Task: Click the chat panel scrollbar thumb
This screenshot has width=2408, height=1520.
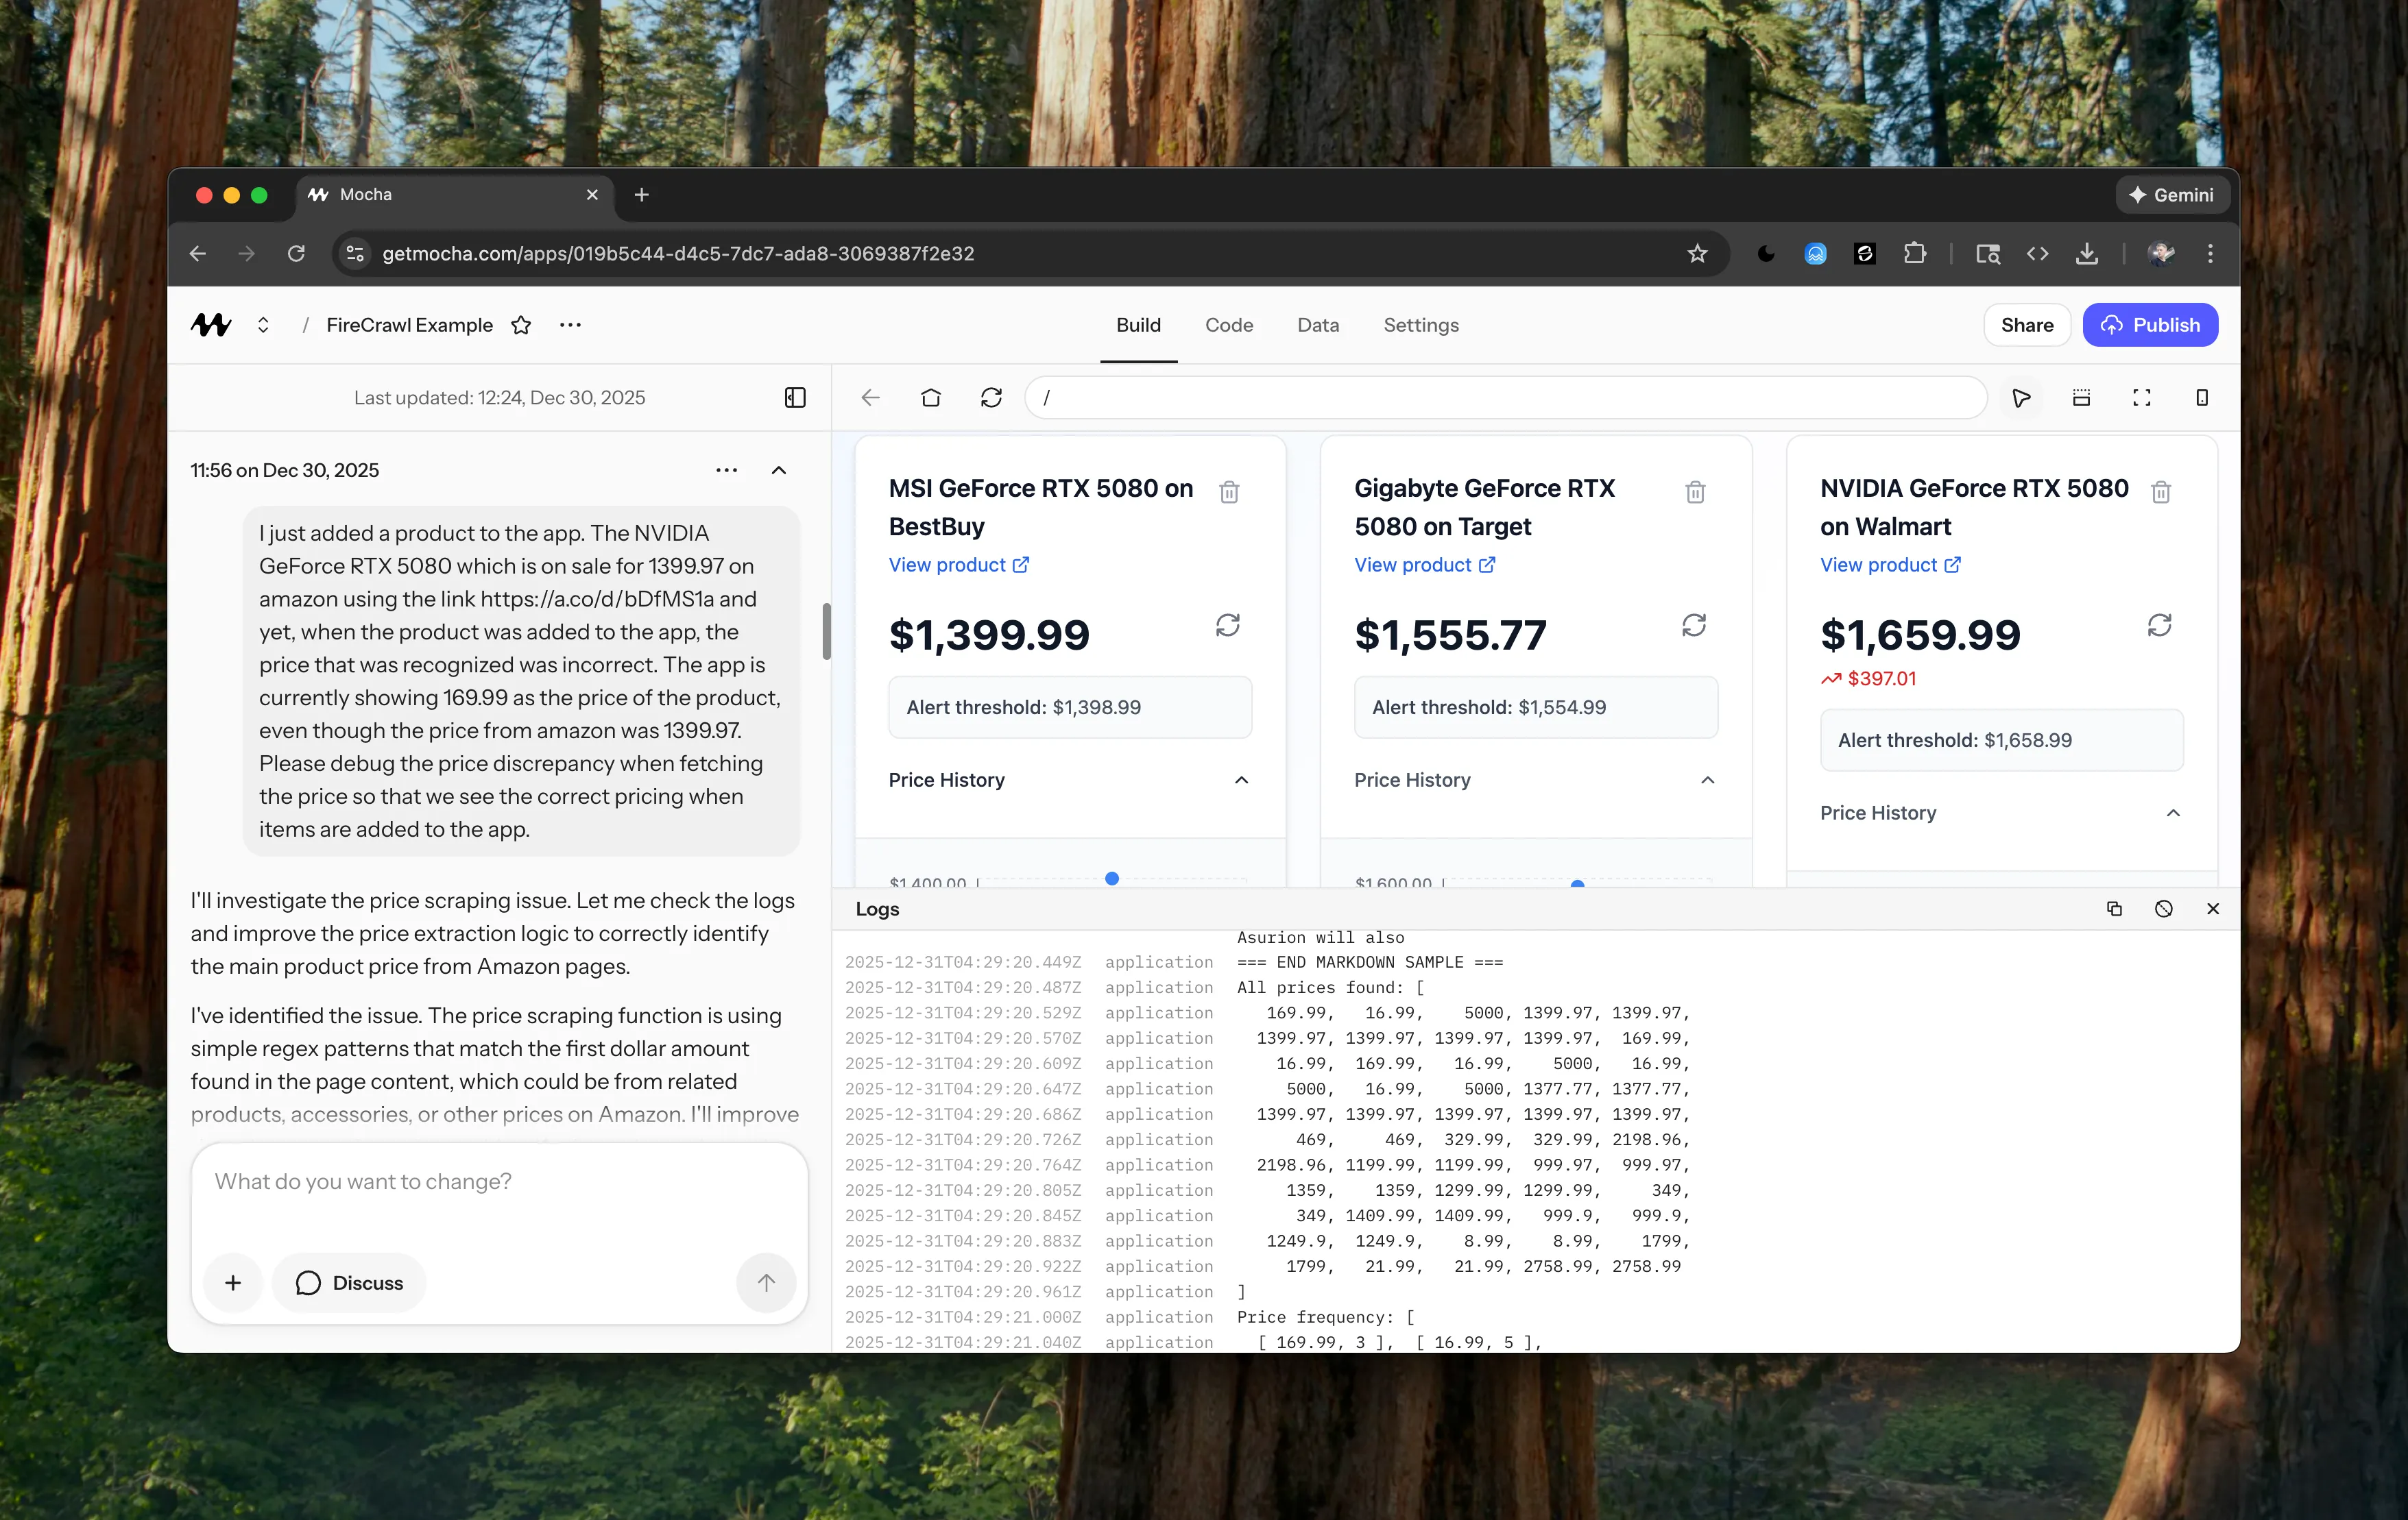Action: 826,630
